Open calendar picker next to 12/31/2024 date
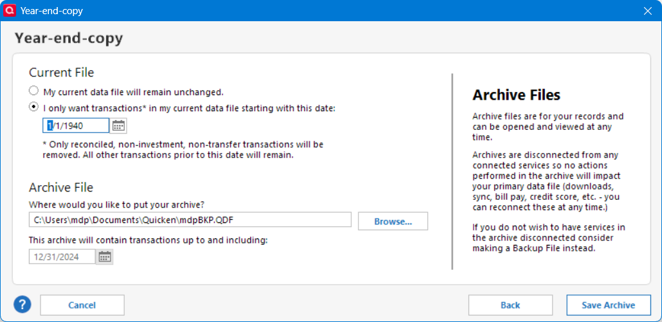Viewport: 662px width, 322px height. click(x=105, y=256)
